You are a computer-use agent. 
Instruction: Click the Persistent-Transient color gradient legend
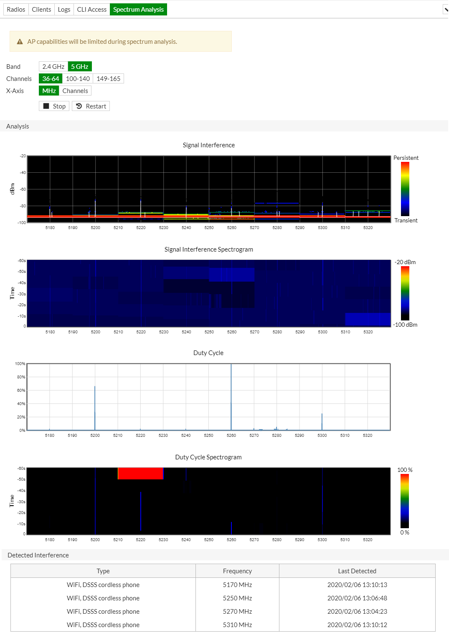tap(404, 189)
